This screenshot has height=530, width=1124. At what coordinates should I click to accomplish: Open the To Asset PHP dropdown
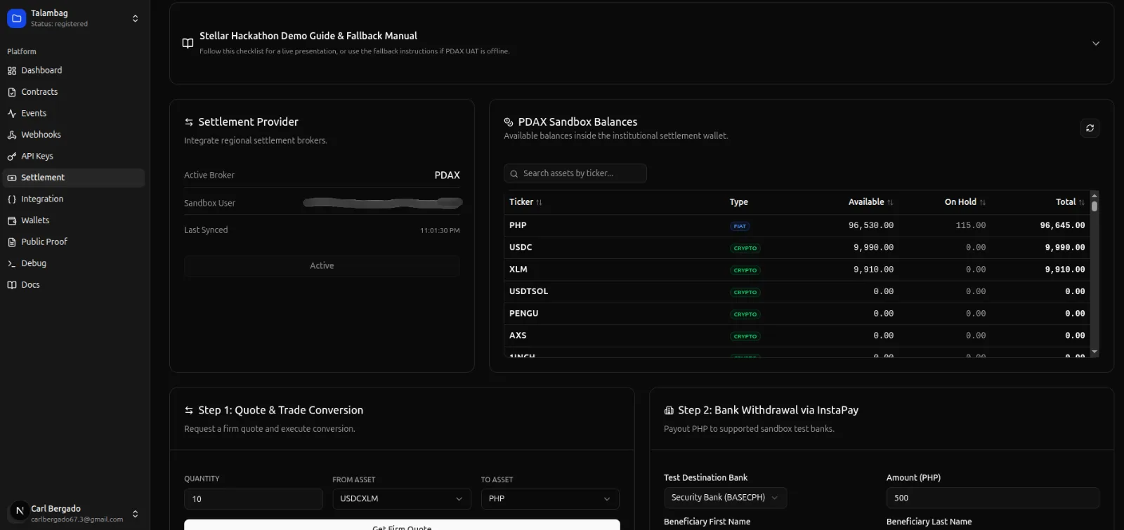tap(550, 499)
